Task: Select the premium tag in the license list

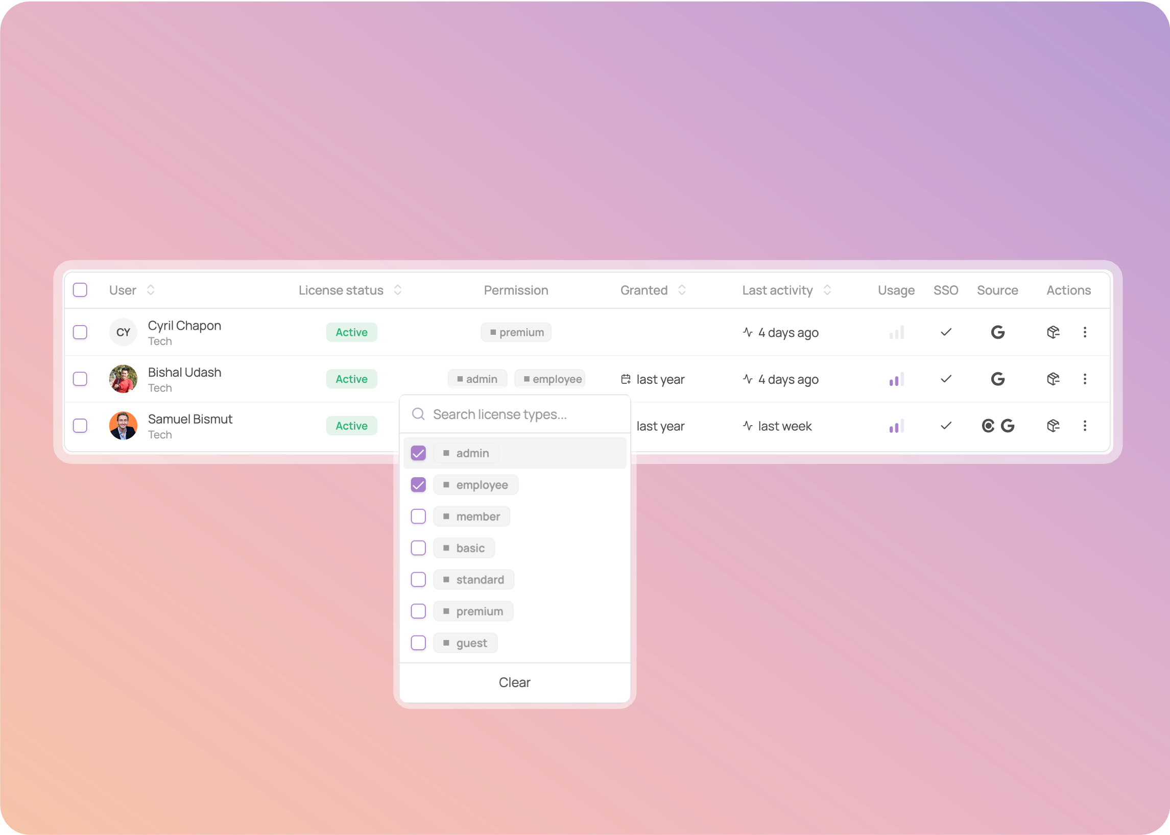Action: (x=473, y=611)
